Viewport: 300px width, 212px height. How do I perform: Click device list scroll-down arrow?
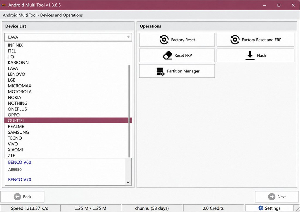point(128,182)
